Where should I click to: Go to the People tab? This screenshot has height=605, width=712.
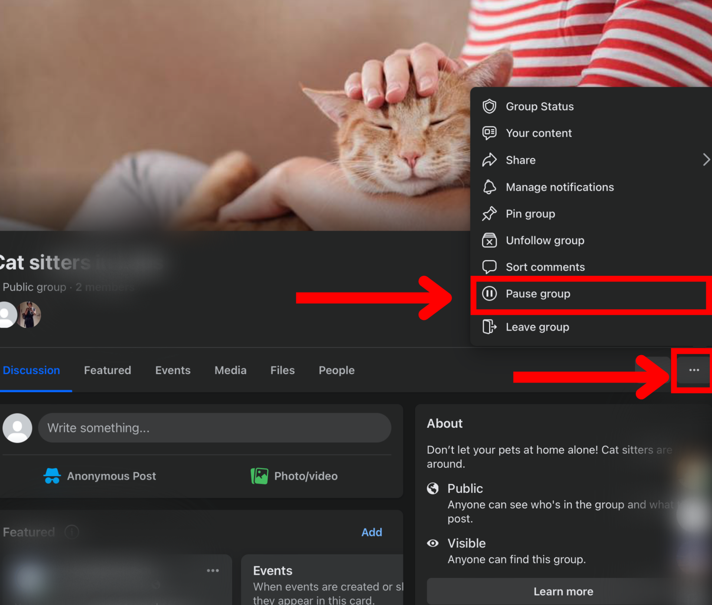(x=336, y=370)
